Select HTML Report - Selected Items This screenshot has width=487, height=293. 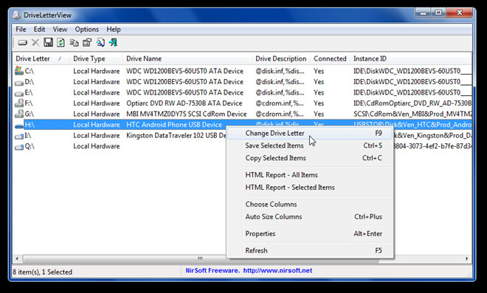click(311, 187)
